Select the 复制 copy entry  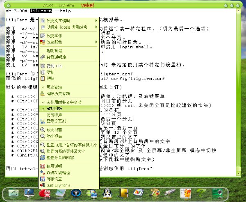tap(69, 72)
